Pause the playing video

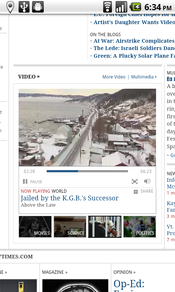click(32, 181)
